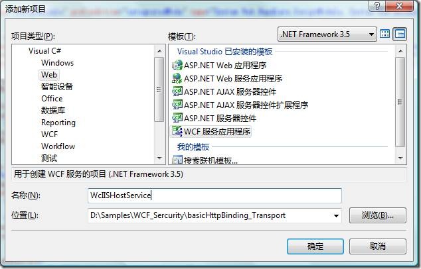Click the 名称 name input field
Screen dimensions: 421x269
click(x=214, y=195)
